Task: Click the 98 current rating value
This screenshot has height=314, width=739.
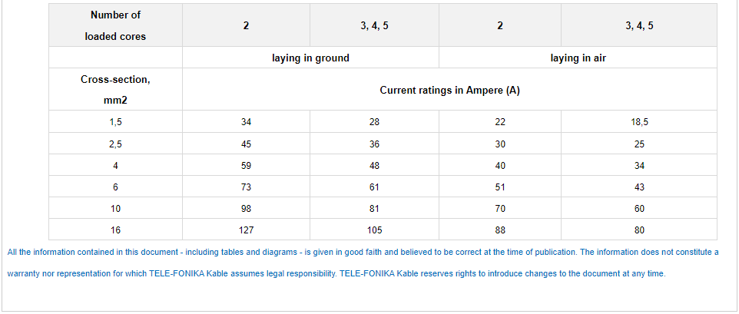Action: coord(246,209)
